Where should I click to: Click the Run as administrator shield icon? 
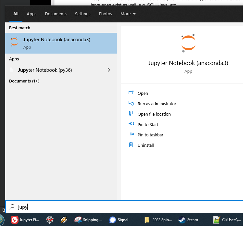(x=131, y=103)
